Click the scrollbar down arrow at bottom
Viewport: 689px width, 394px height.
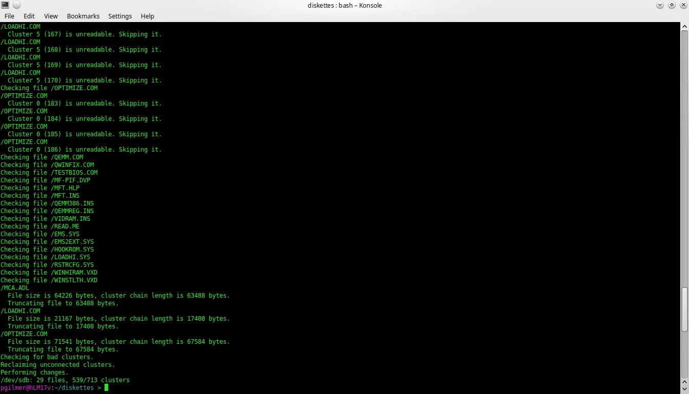[x=684, y=390]
